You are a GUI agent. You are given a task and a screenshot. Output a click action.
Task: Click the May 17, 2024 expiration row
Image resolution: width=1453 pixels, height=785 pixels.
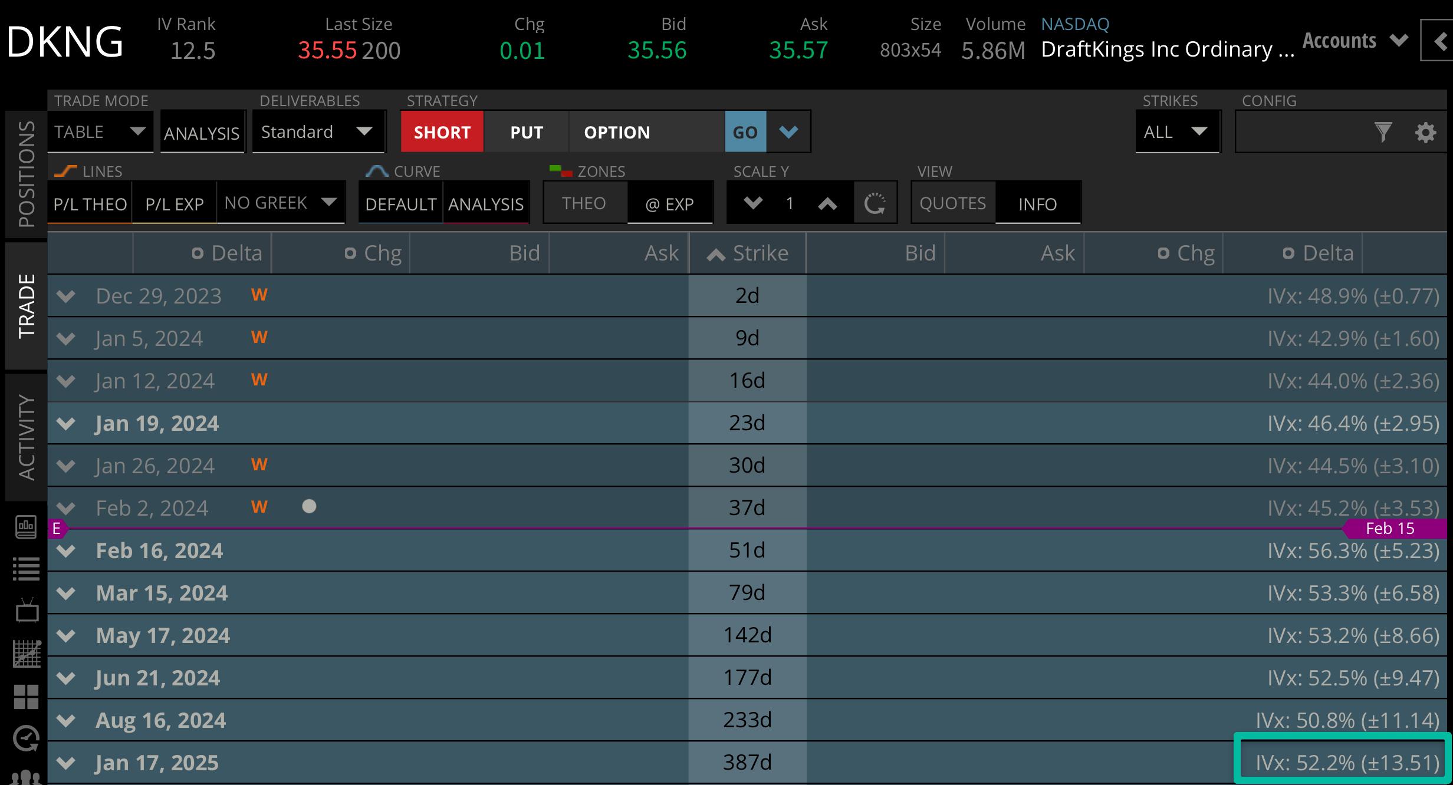tap(747, 635)
